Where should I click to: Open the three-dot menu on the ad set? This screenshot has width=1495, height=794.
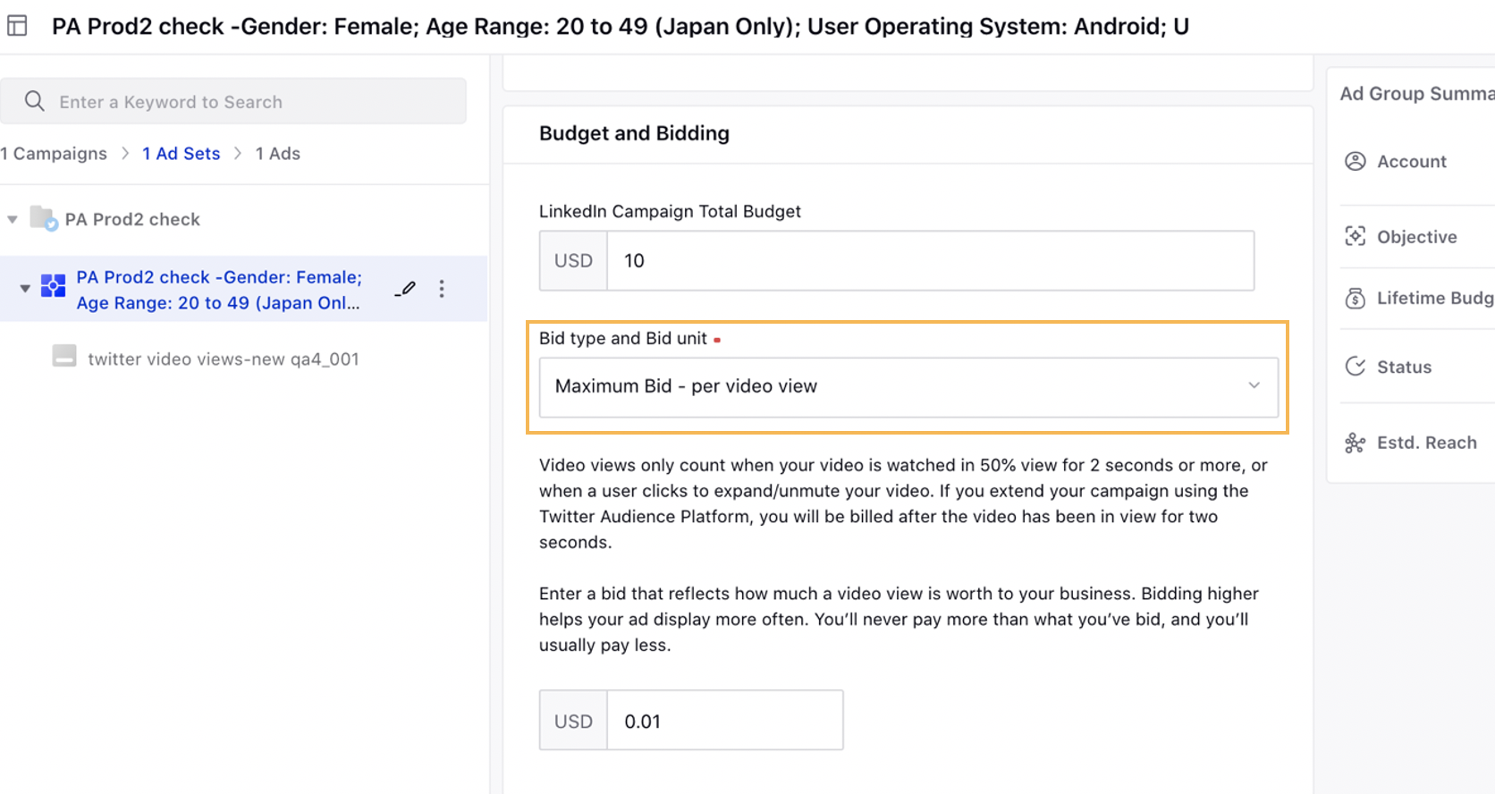[442, 288]
